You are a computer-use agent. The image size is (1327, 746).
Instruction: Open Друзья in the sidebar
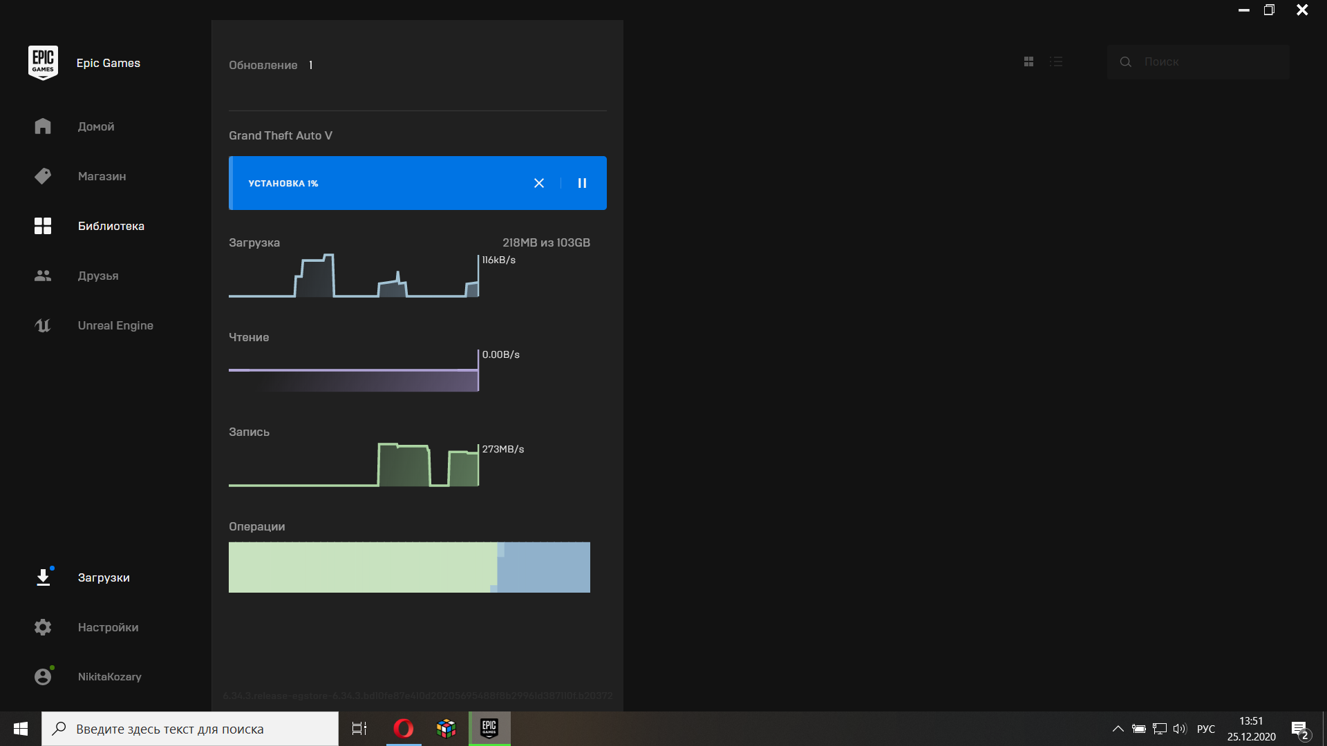pos(98,276)
